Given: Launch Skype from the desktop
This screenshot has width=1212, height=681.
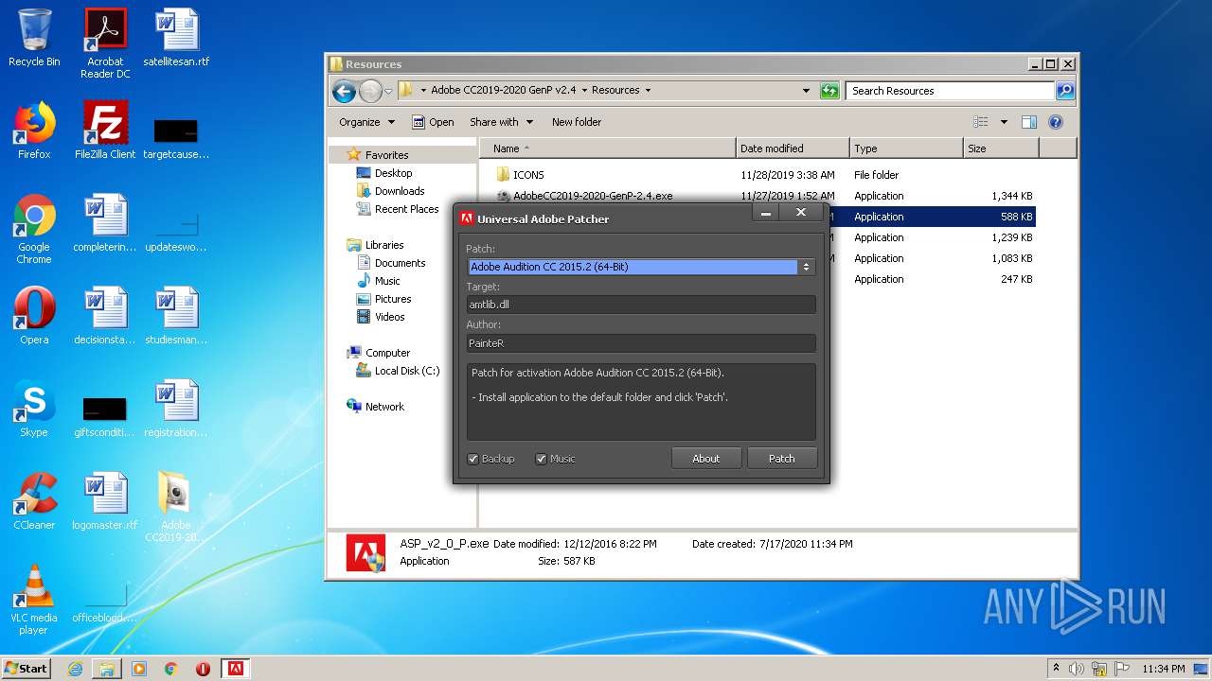Looking at the screenshot, I should 34,409.
